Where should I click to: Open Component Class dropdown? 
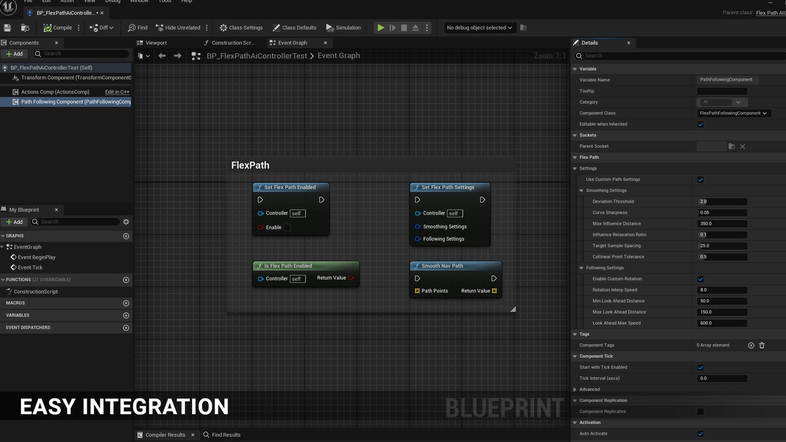(x=734, y=114)
